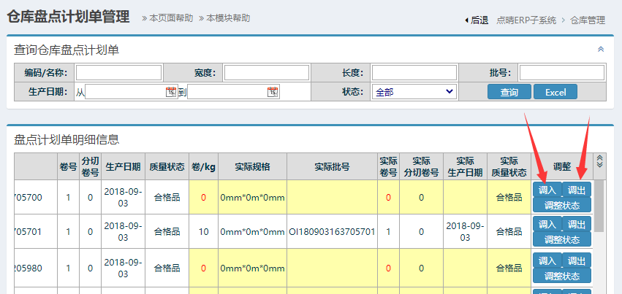Click into the 批号 input field
The height and width of the screenshot is (294, 622).
click(561, 72)
